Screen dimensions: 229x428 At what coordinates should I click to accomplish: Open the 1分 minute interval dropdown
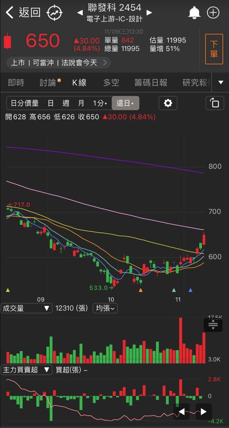(x=100, y=103)
